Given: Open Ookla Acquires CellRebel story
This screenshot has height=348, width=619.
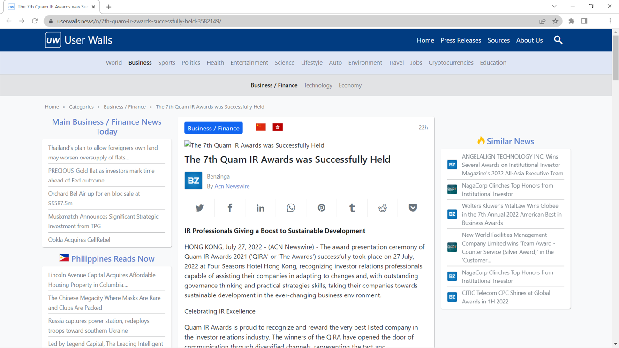Looking at the screenshot, I should point(79,240).
